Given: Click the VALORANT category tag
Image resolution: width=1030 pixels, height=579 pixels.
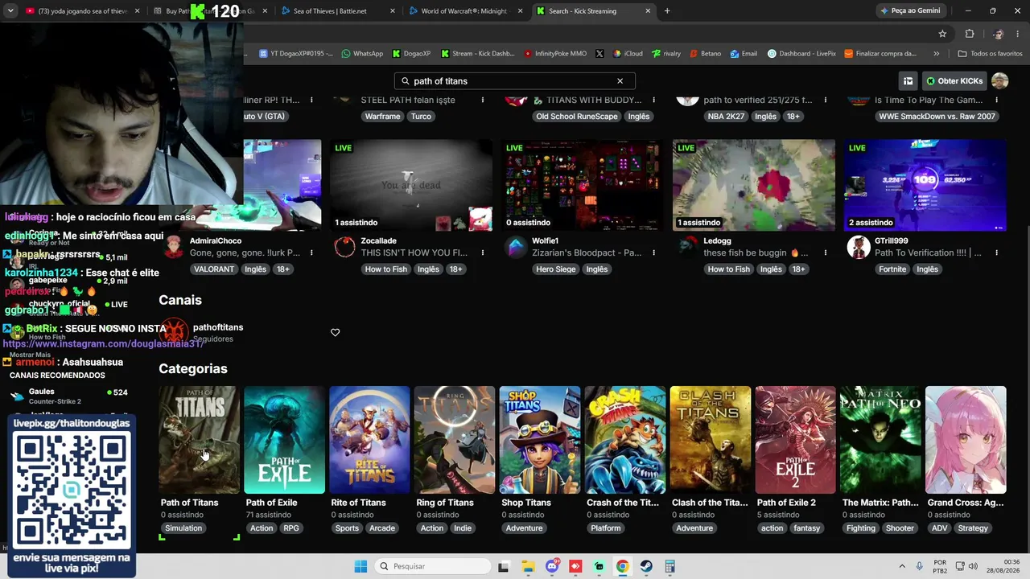Looking at the screenshot, I should click(x=214, y=269).
